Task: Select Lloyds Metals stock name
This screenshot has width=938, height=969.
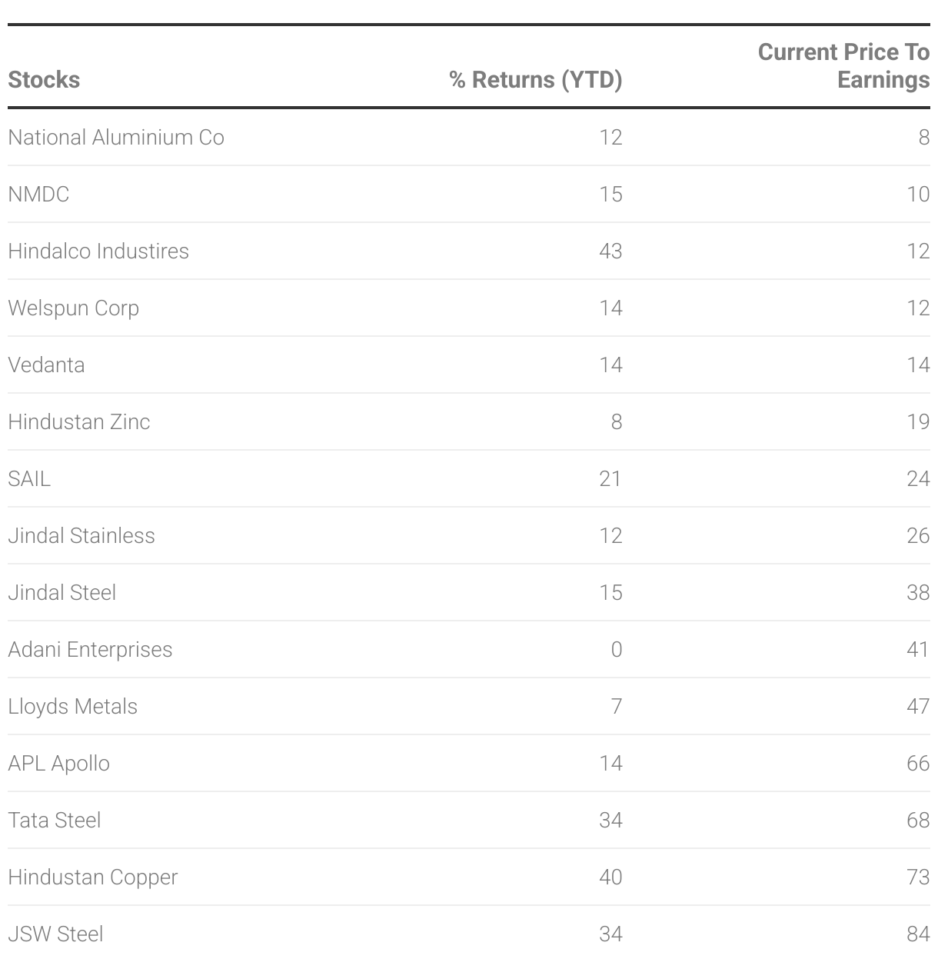Action: (x=73, y=707)
